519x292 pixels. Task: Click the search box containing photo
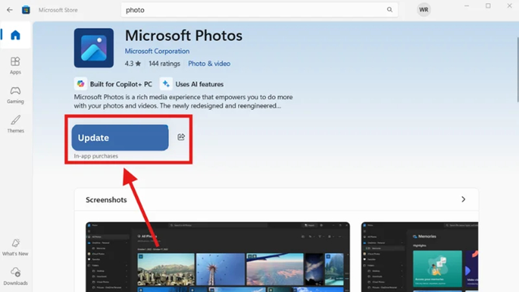click(259, 10)
